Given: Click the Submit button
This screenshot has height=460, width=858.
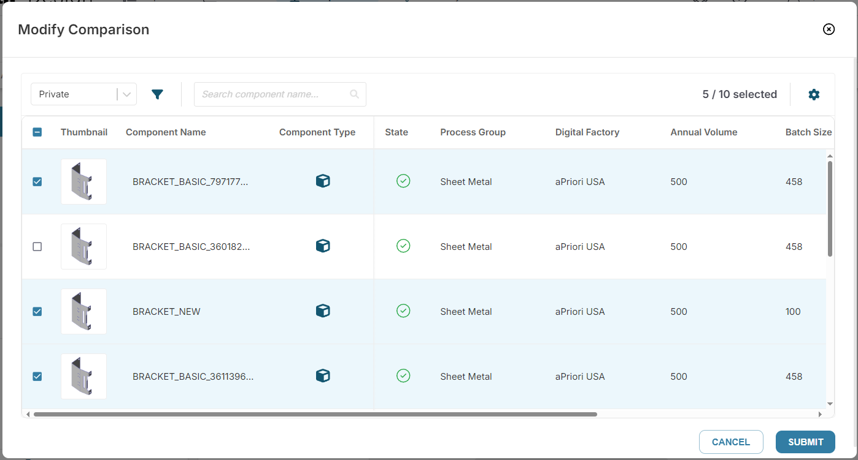Looking at the screenshot, I should 805,442.
